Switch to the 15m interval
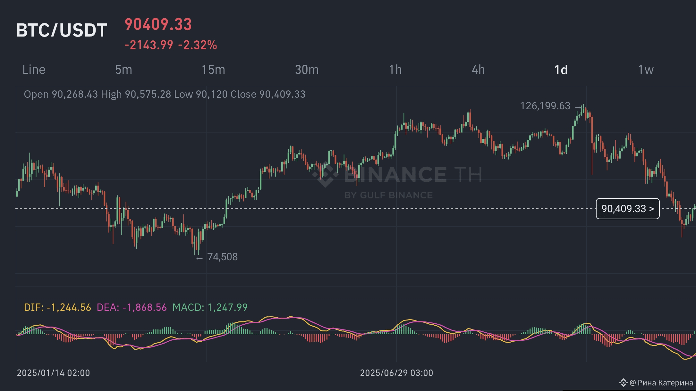 point(213,70)
